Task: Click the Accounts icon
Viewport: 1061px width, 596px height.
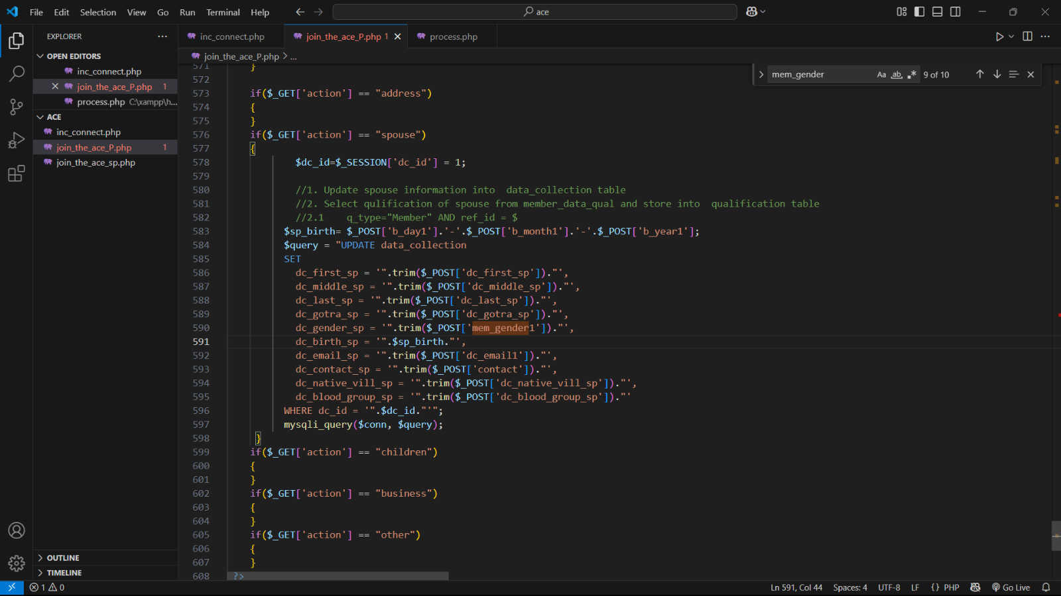Action: [x=17, y=530]
